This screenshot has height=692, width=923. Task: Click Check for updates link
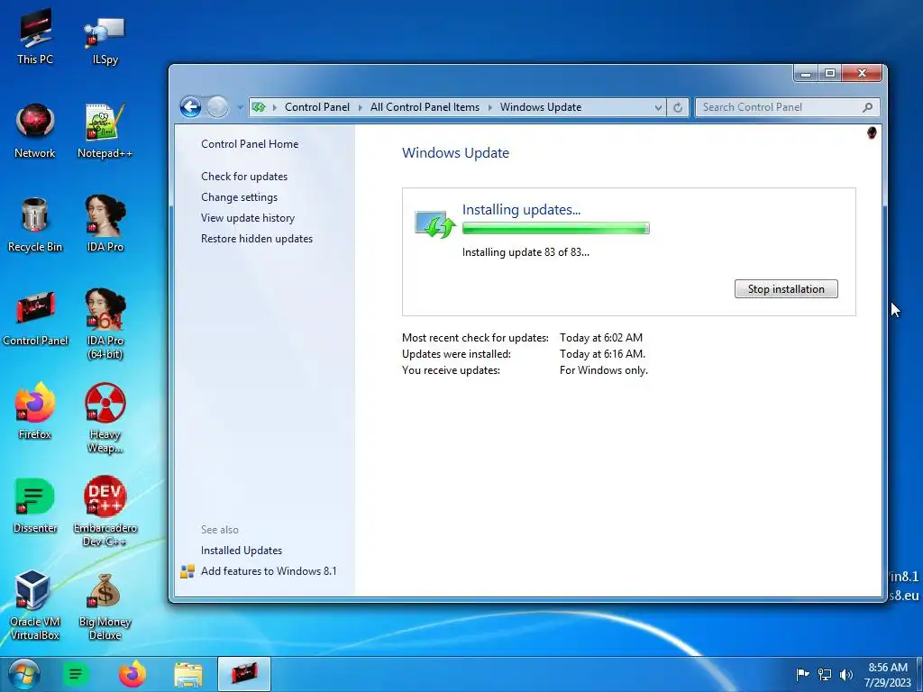tap(244, 177)
